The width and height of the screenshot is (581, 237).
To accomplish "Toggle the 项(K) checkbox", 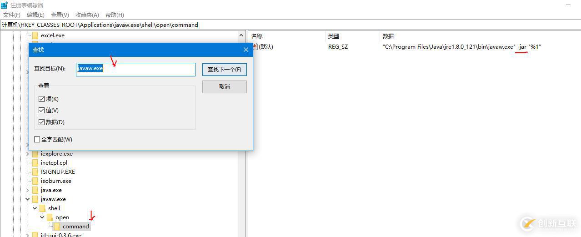I will pyautogui.click(x=42, y=99).
